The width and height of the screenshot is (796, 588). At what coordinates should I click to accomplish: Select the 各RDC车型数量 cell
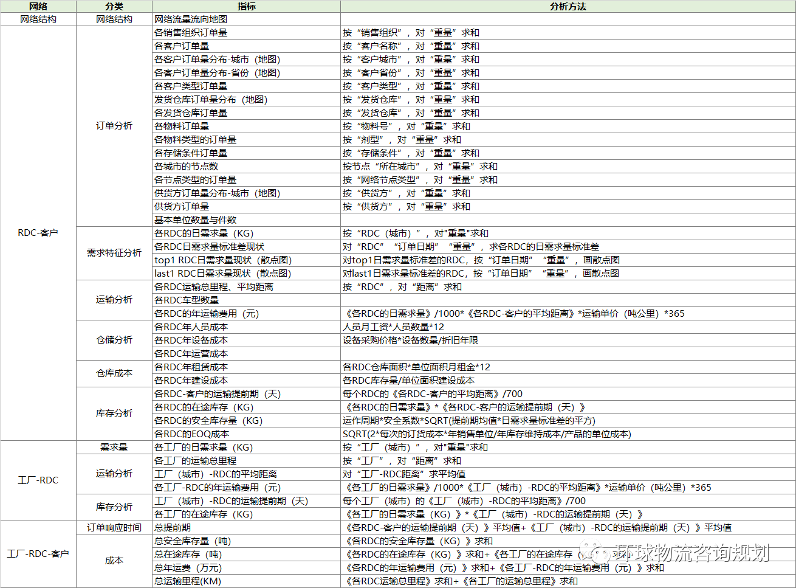tap(246, 300)
